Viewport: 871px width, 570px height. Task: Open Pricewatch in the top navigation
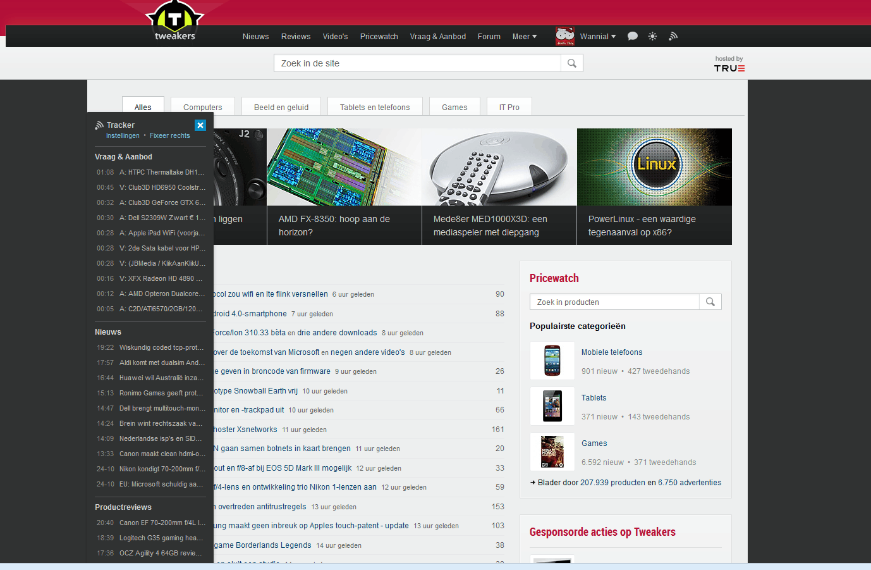pos(379,37)
